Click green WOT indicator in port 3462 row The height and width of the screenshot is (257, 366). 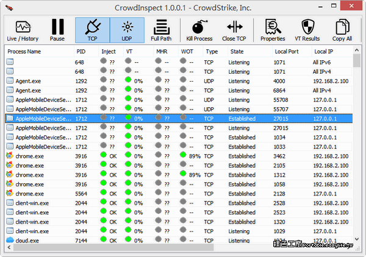pyautogui.click(x=183, y=155)
